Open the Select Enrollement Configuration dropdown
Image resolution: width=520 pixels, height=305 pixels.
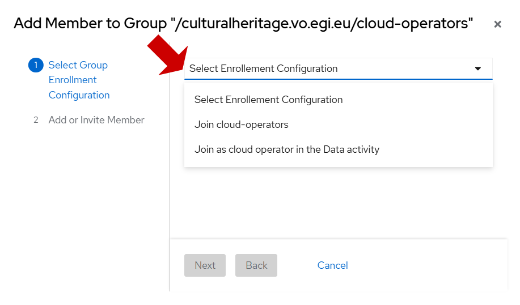pyautogui.click(x=339, y=68)
